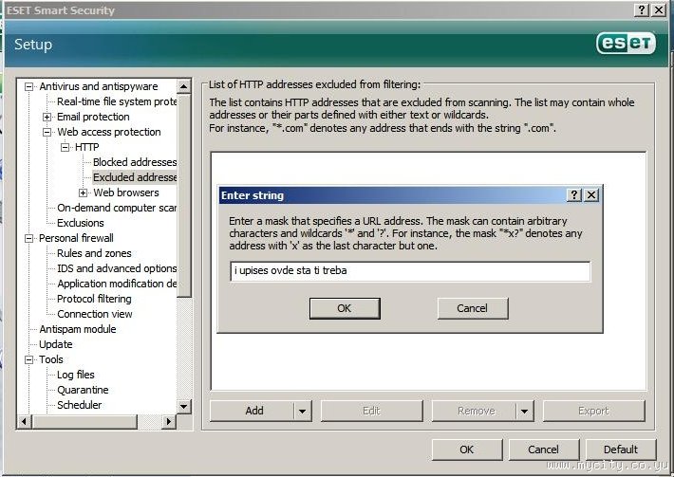The image size is (674, 477).
Task: Click the Edit button
Action: tap(372, 411)
